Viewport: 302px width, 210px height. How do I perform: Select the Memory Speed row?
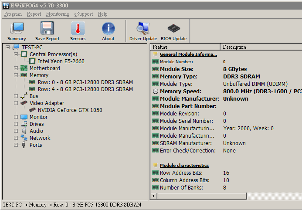(x=180, y=91)
